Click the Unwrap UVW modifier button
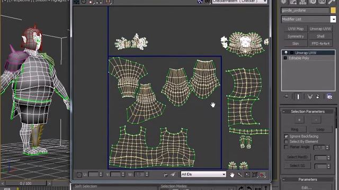This screenshot has height=190, width=339. click(x=320, y=28)
